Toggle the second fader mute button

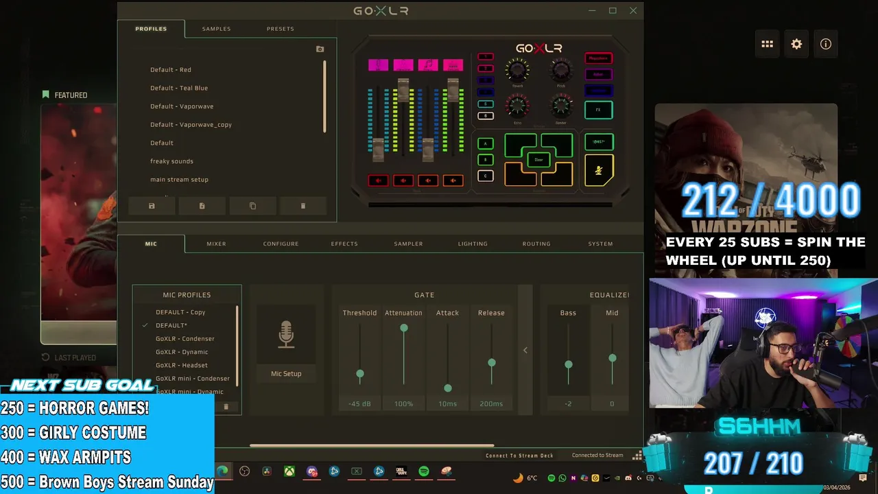point(403,180)
